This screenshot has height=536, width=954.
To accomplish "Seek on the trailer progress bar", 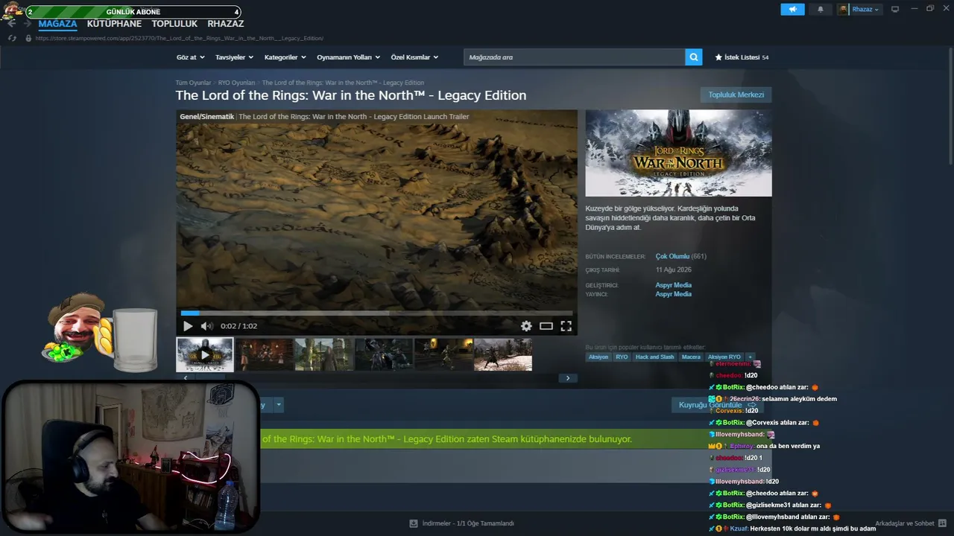I will 376,313.
